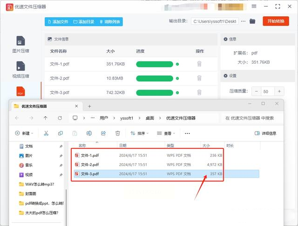The width and height of the screenshot is (298, 226).
Task: Click the 清除列表 (clear list) button
Action: coord(110,22)
